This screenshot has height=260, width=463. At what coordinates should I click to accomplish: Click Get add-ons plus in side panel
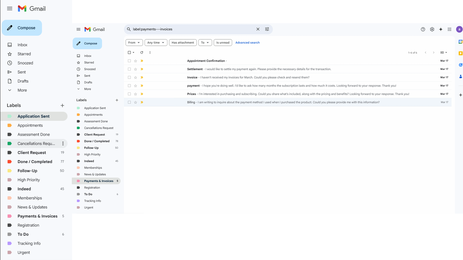460,95
